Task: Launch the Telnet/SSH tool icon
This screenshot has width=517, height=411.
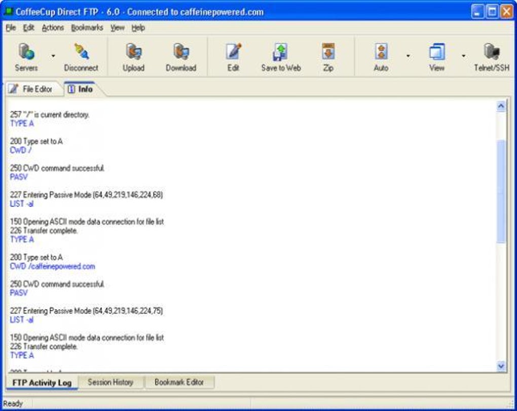Action: tap(492, 52)
